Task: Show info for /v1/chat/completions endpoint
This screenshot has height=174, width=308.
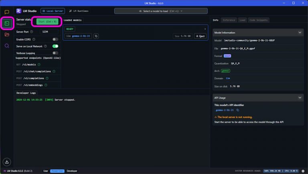Action: [x=54, y=71]
